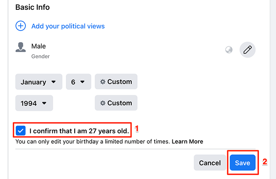Select the 'Custom' text beside the 1994 year
The height and width of the screenshot is (179, 276).
(x=120, y=103)
